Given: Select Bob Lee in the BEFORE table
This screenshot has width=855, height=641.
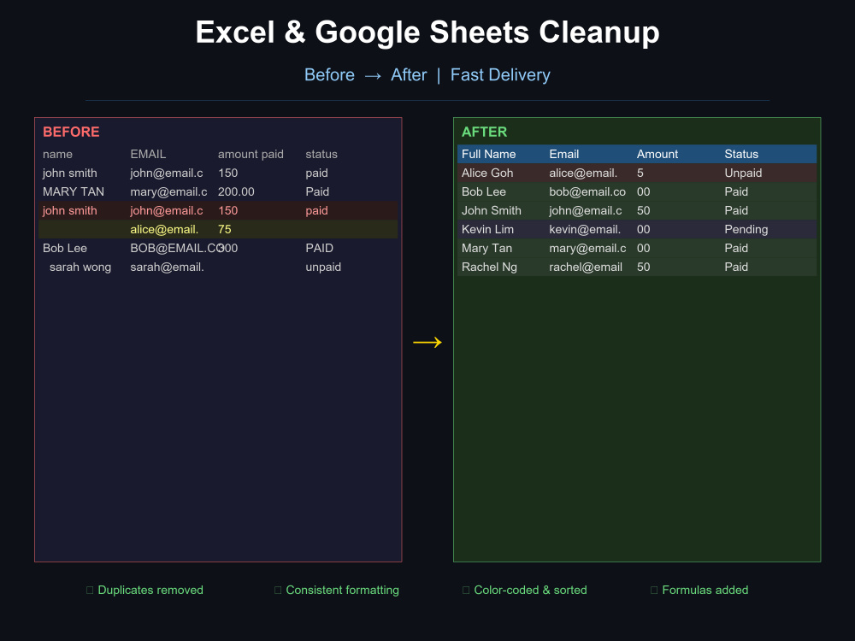Looking at the screenshot, I should [65, 248].
